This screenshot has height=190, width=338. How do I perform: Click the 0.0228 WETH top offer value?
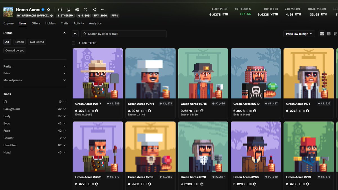pyautogui.click(x=268, y=14)
